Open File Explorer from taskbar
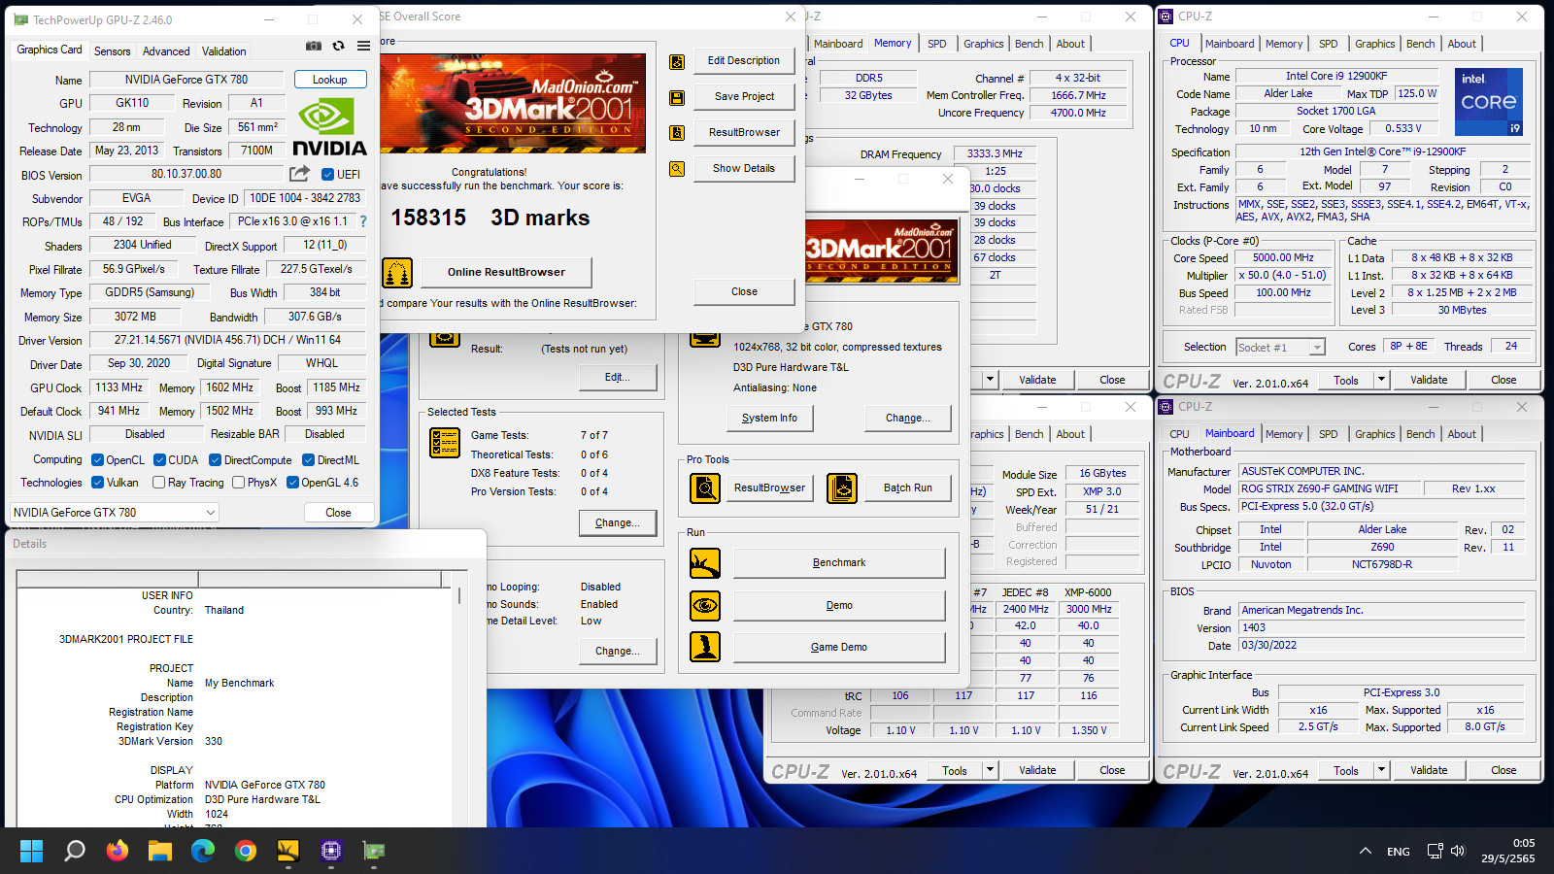The width and height of the screenshot is (1554, 874). tap(160, 852)
